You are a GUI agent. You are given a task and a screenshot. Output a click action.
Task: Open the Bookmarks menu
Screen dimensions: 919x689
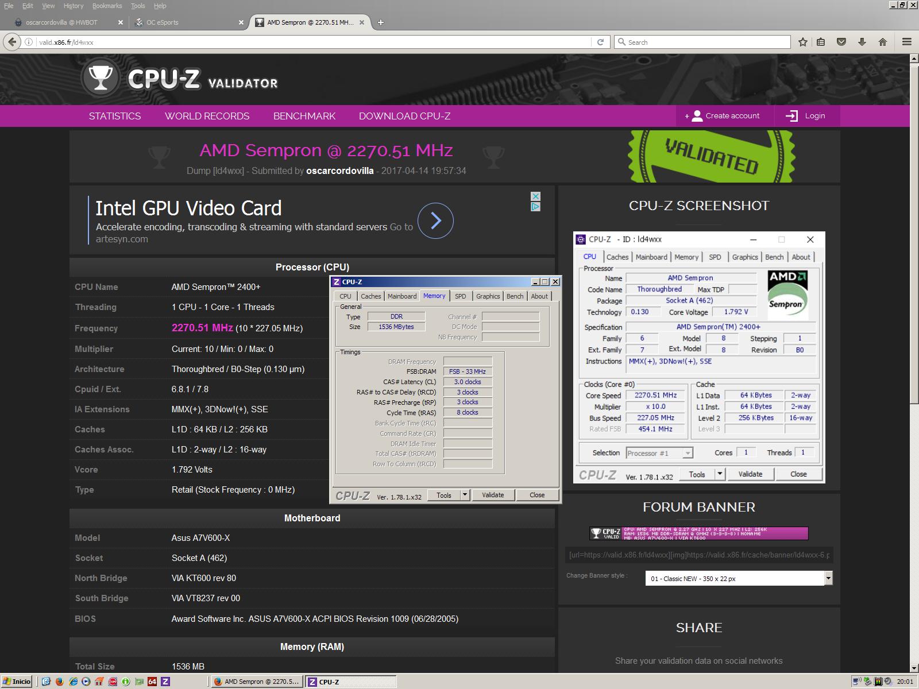pos(107,6)
